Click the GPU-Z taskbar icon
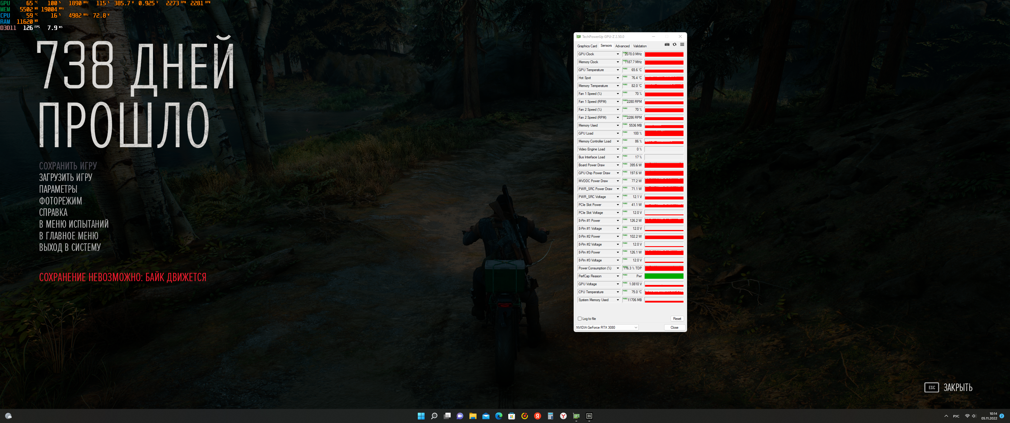The image size is (1010, 423). (576, 416)
